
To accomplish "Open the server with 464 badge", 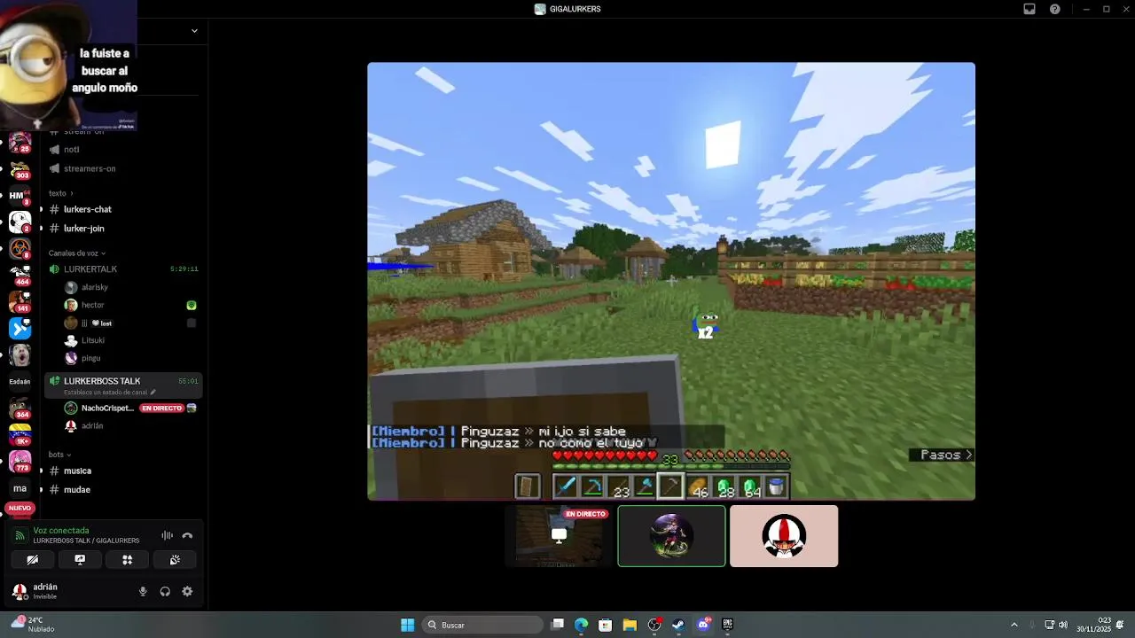I will pyautogui.click(x=20, y=276).
